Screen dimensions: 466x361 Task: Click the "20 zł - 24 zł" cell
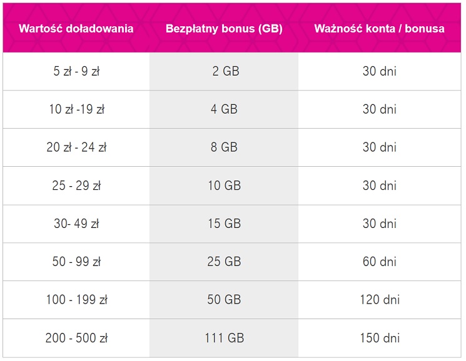coord(76,147)
